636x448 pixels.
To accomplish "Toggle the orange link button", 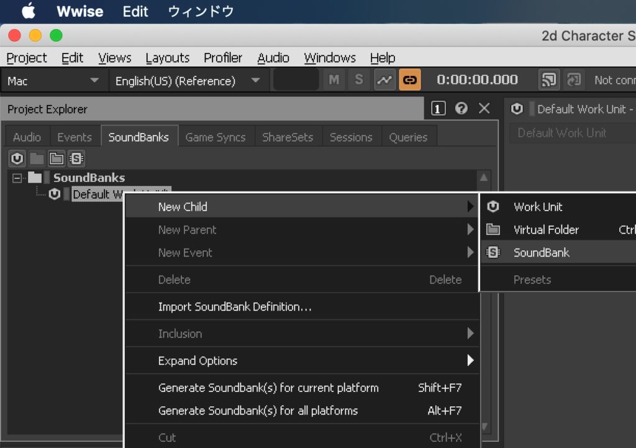I will pyautogui.click(x=410, y=80).
